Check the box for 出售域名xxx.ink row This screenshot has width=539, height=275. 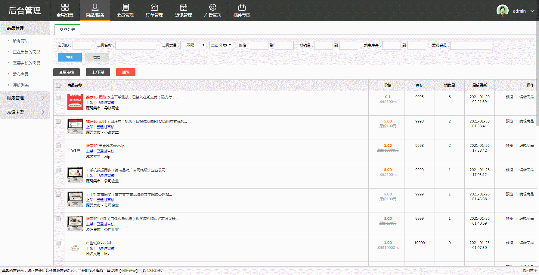(x=58, y=243)
